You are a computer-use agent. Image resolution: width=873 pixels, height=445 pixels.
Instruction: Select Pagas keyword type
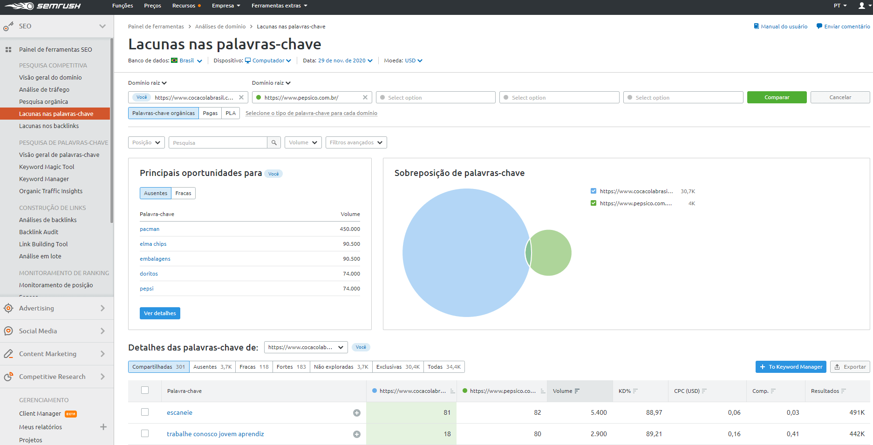210,113
